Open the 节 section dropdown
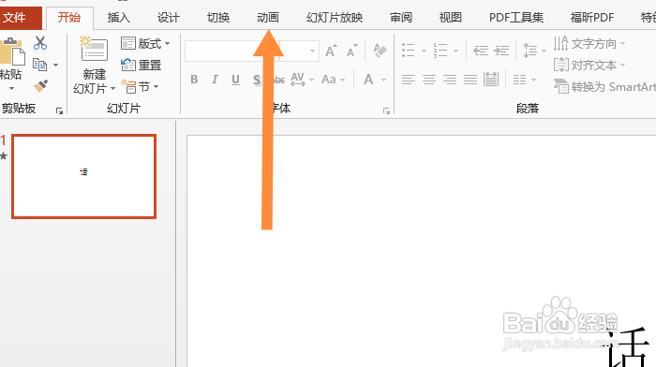This screenshot has width=656, height=367. (x=141, y=87)
